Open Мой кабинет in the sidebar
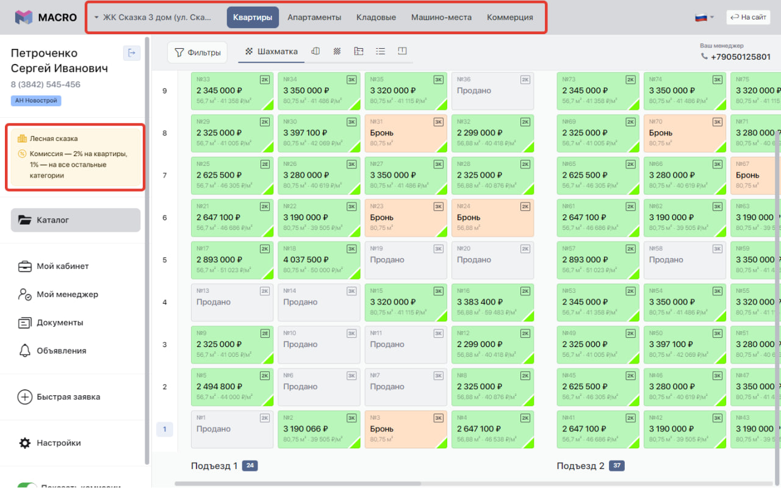 click(x=62, y=266)
